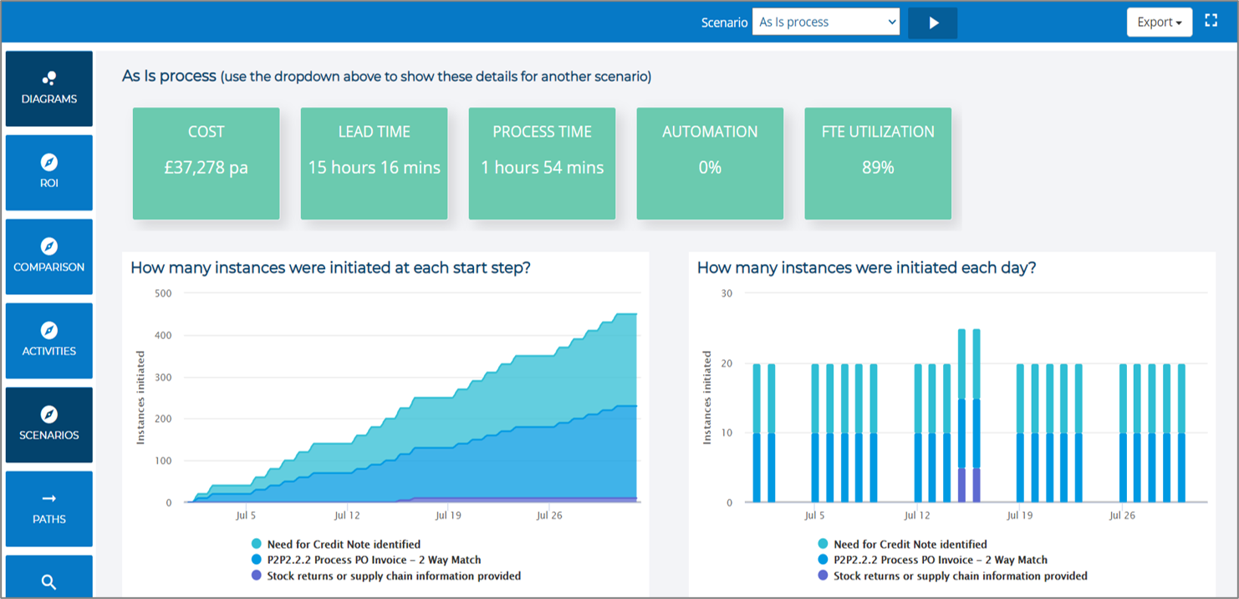Select the FTE UTILIZATION tile
1239x599 pixels.
(x=878, y=164)
